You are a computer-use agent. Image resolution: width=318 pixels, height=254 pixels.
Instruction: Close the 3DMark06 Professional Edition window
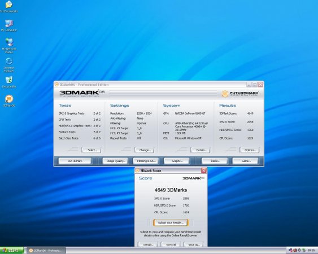pos(260,84)
